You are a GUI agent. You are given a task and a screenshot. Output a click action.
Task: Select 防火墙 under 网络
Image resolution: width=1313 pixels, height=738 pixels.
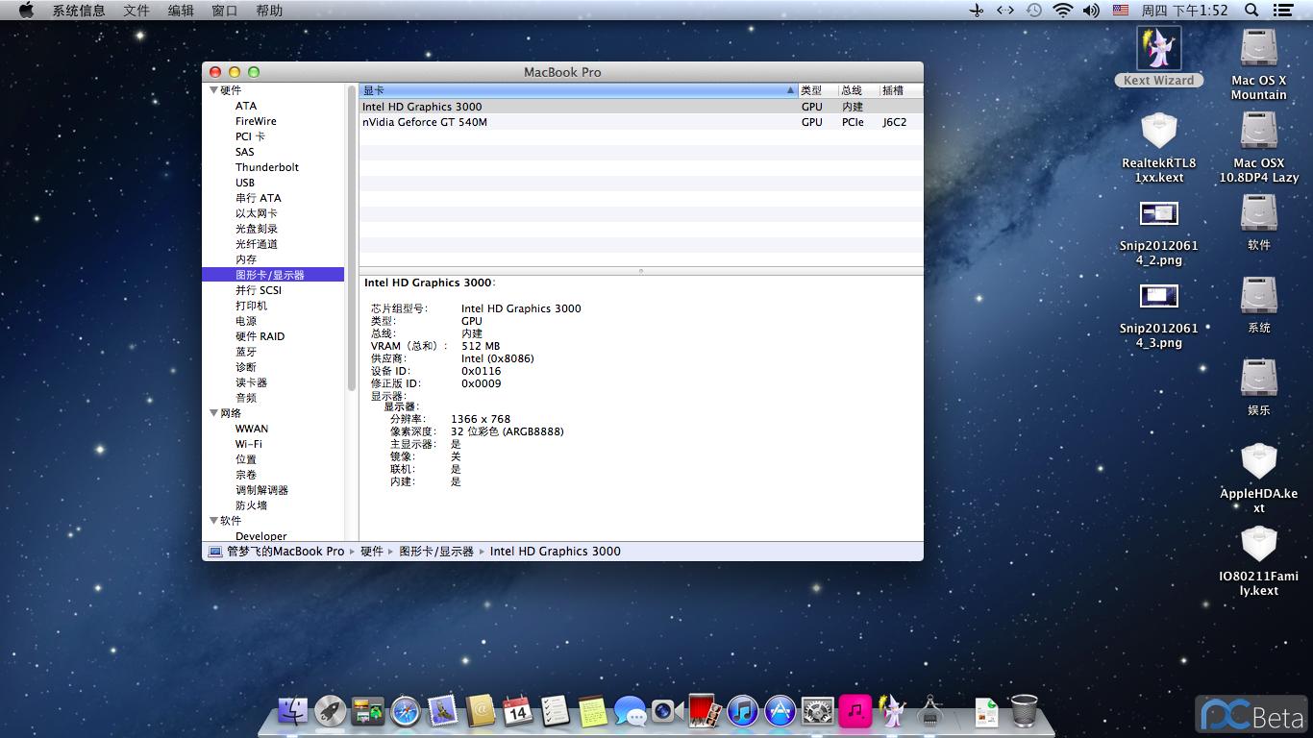(251, 505)
